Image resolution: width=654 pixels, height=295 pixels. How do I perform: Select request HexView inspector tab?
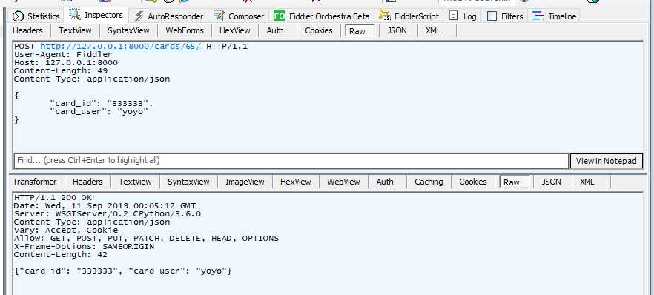point(235,30)
